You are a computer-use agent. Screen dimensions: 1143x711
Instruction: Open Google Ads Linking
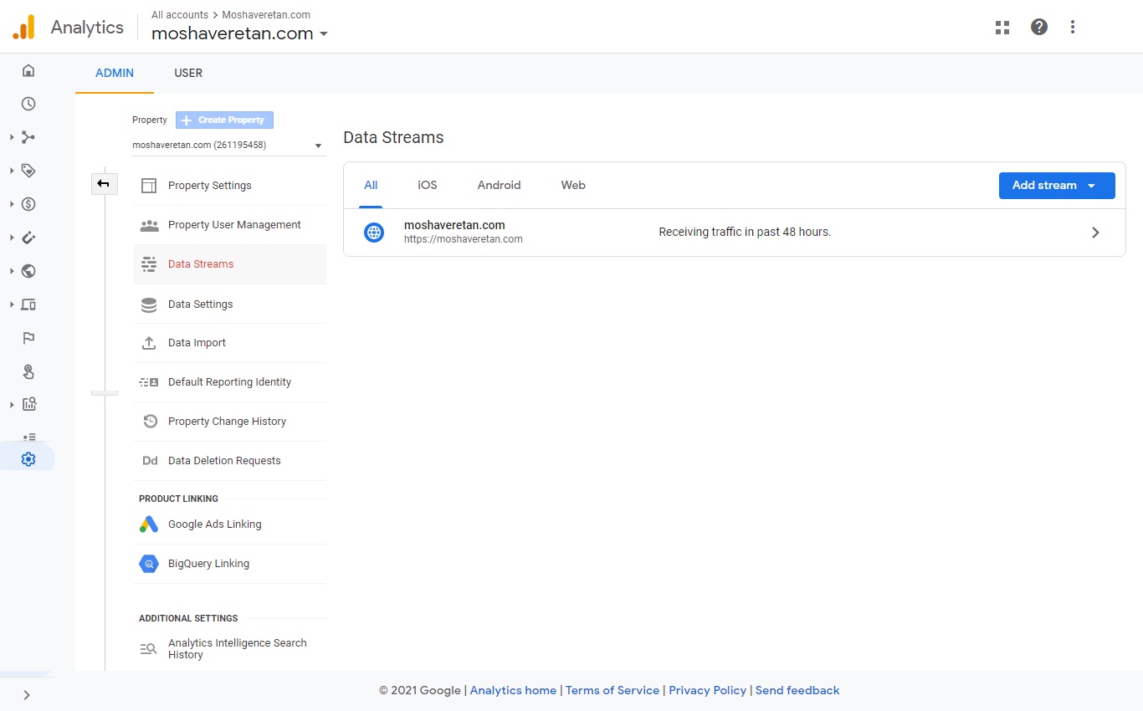(230, 524)
